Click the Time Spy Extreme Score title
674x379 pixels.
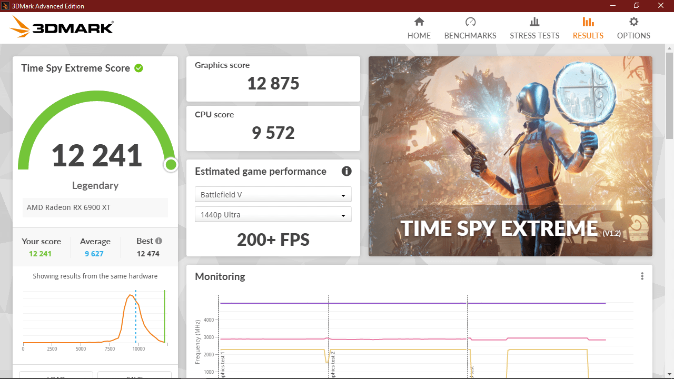[76, 68]
